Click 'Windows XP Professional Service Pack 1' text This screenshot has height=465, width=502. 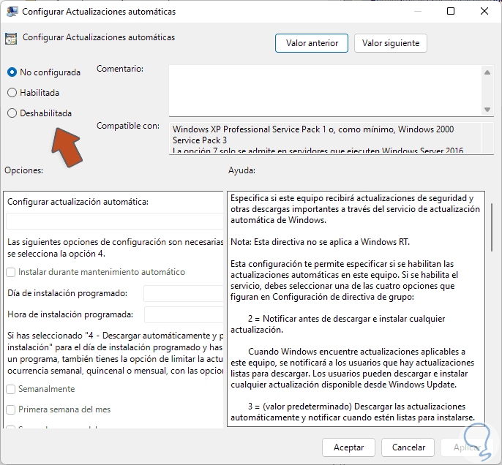(250, 129)
